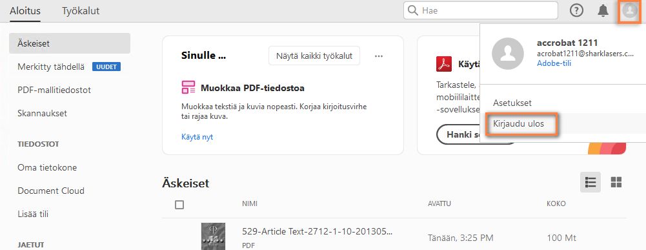Click the UUDET badge
Image resolution: width=646 pixels, height=250 pixels.
(x=106, y=67)
